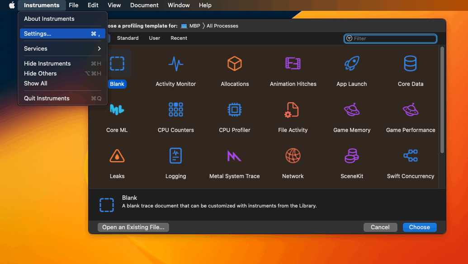Focus the Filter search field
468x264 pixels.
(x=390, y=38)
